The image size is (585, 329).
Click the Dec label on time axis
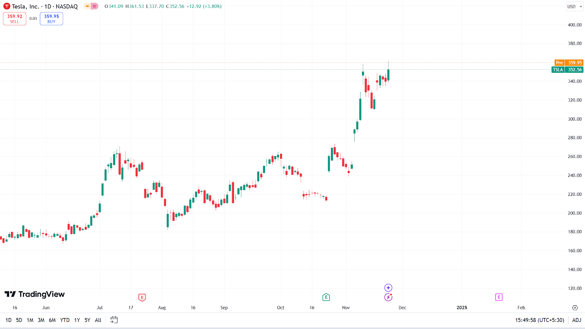tap(402, 308)
